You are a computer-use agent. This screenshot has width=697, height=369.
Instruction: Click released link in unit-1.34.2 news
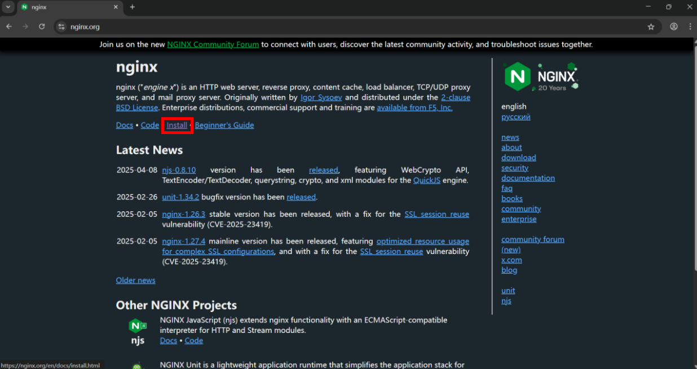[x=301, y=197]
